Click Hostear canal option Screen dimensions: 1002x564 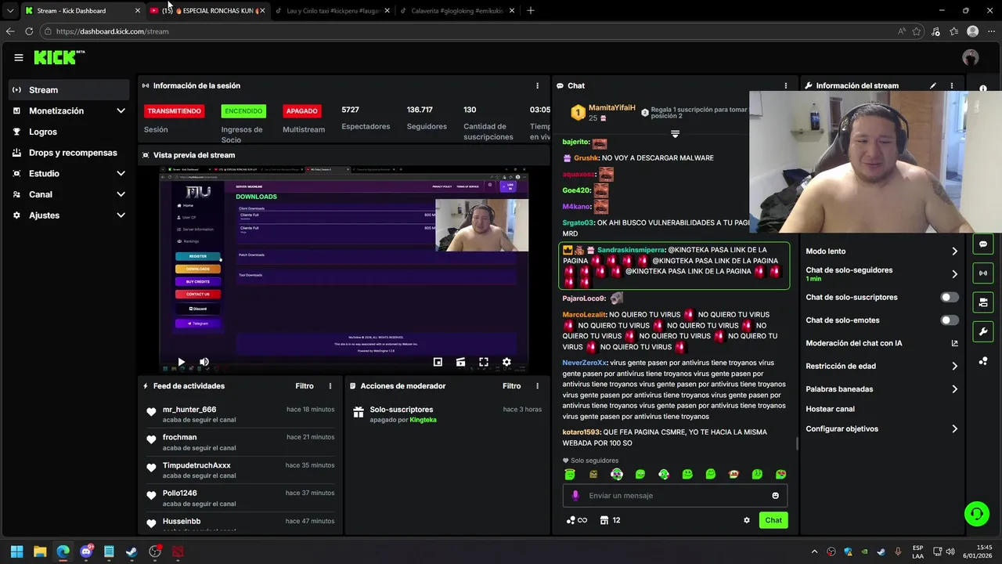click(830, 409)
